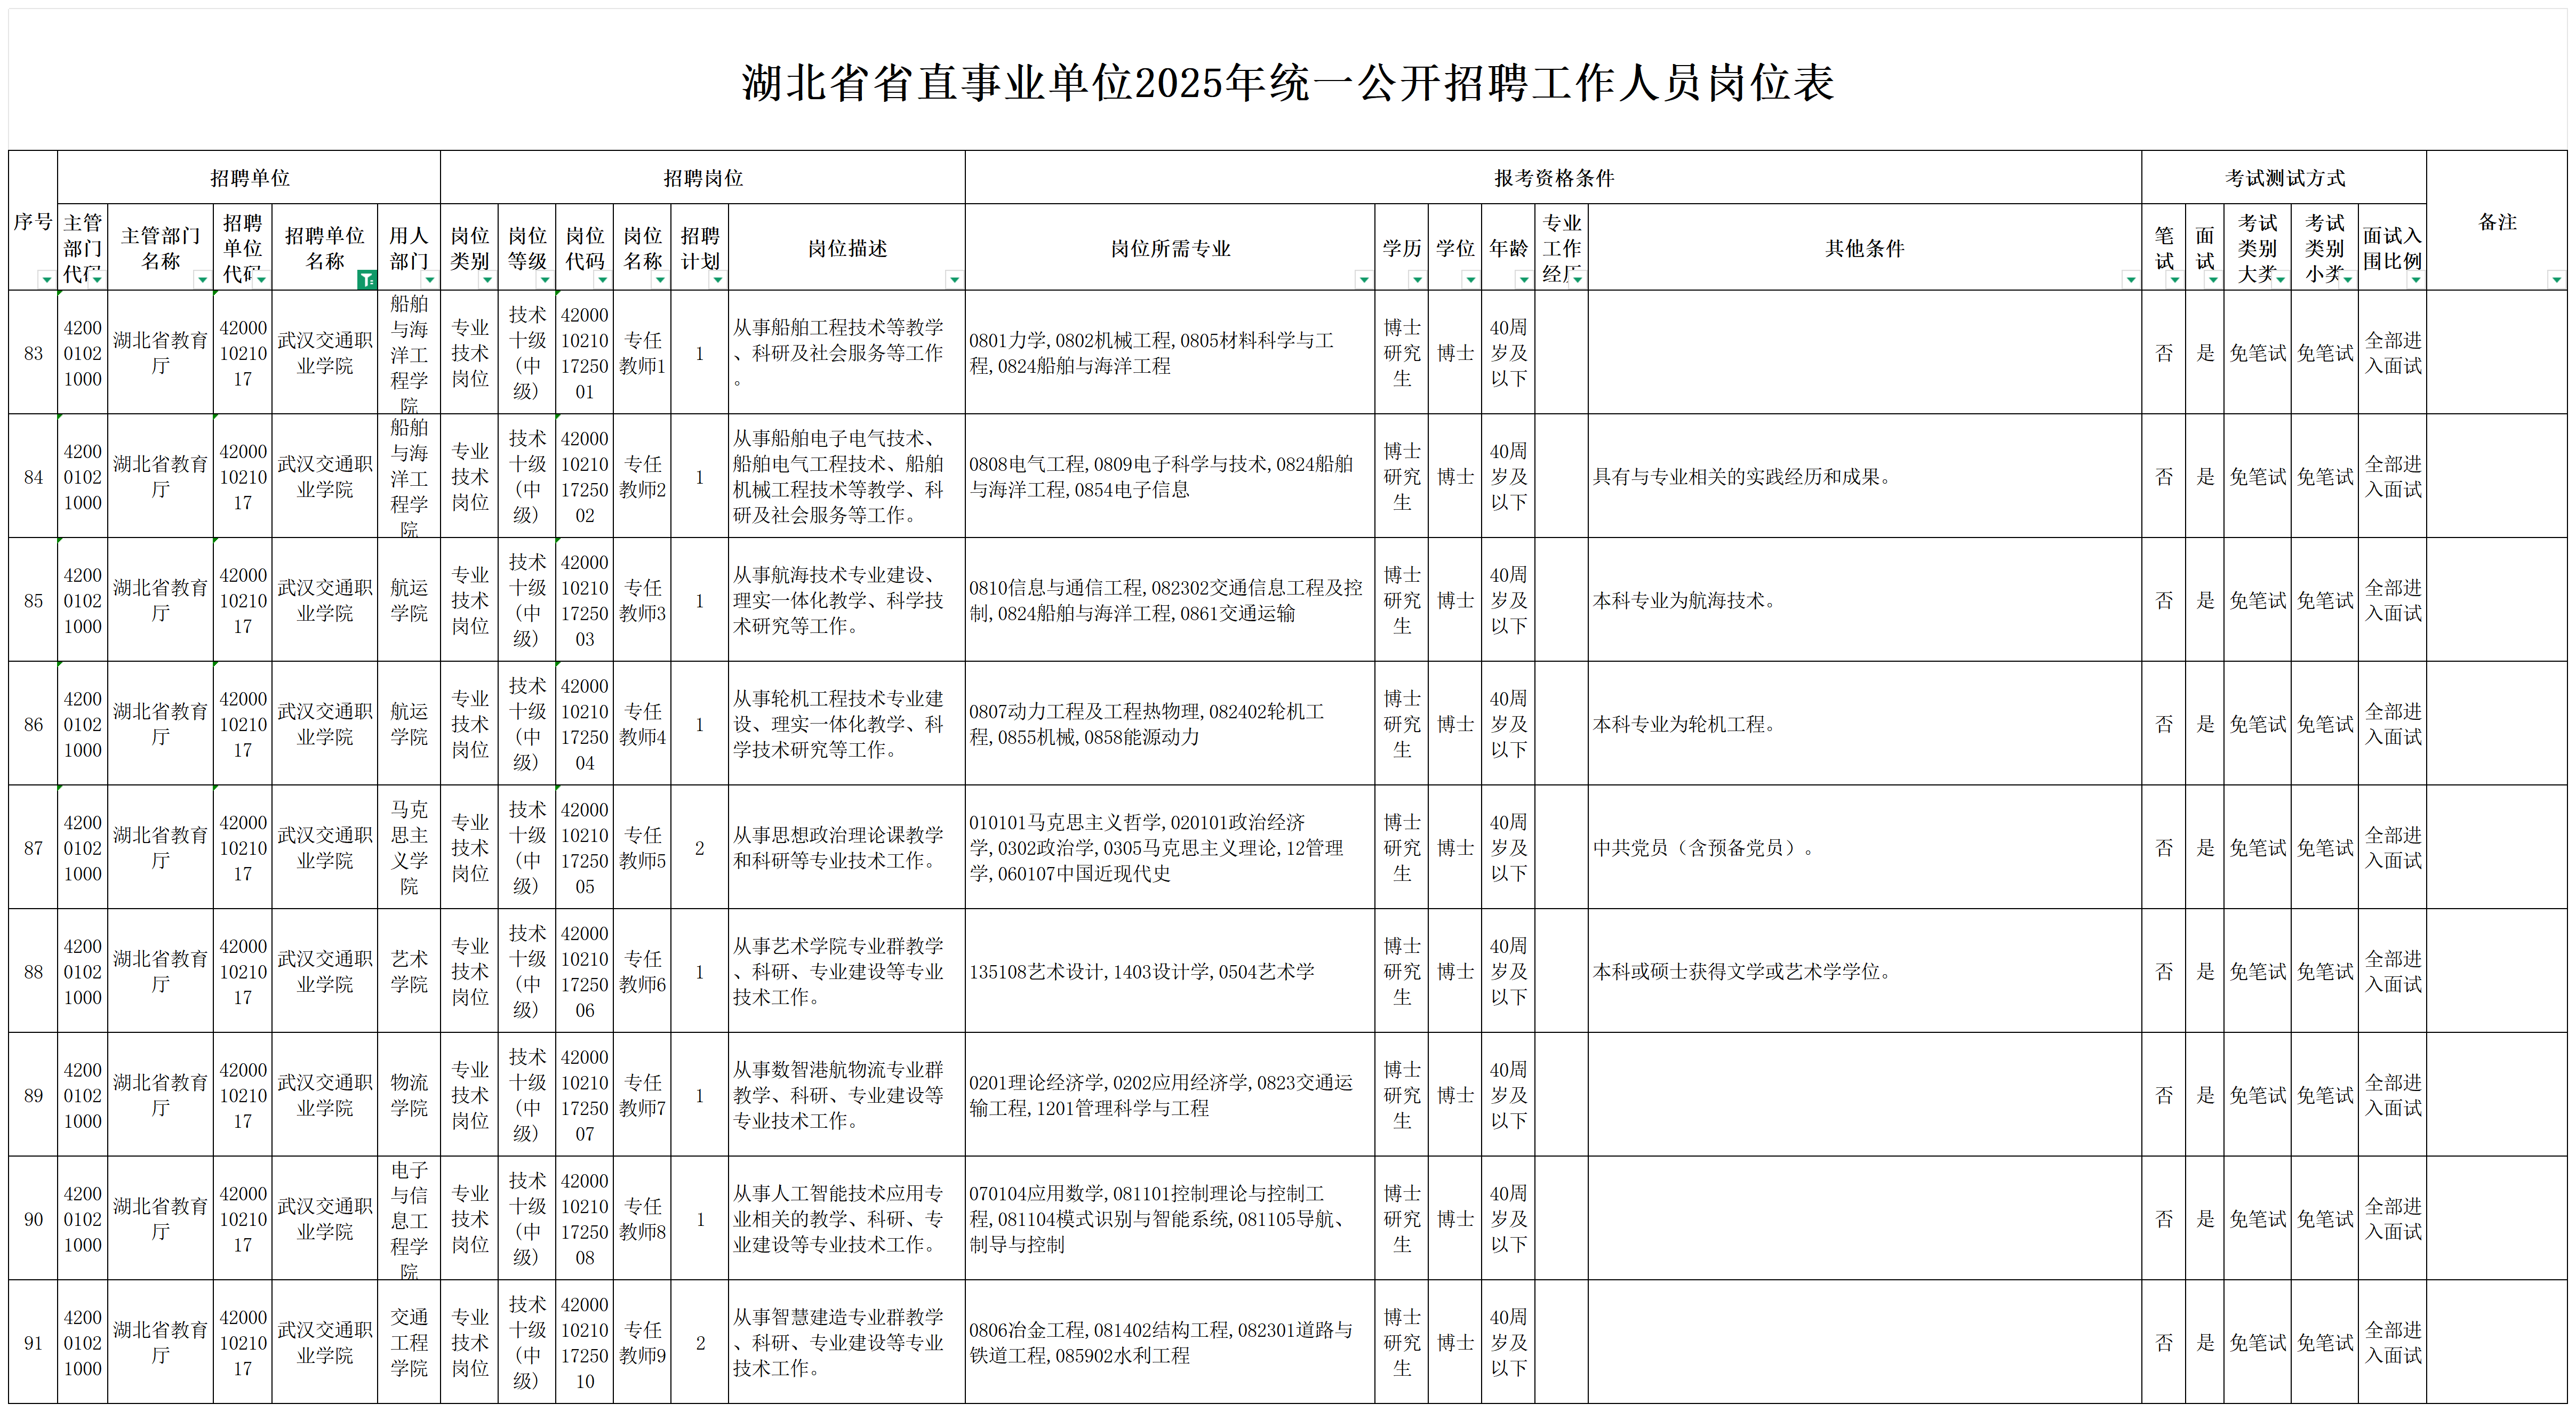Open the 岗位代码 filter dropdown
Viewport: 2576px width, 1412px height.
(602, 280)
